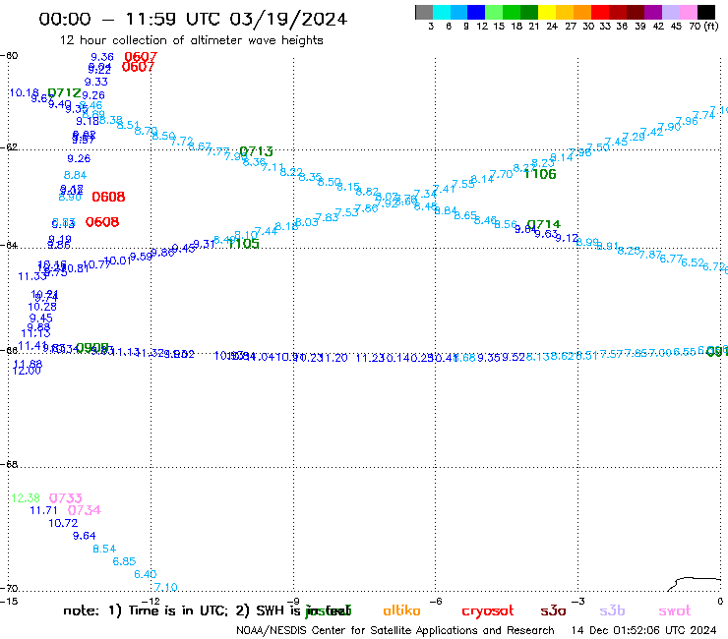
Task: Click the wave height value 9.36
Action: click(102, 57)
